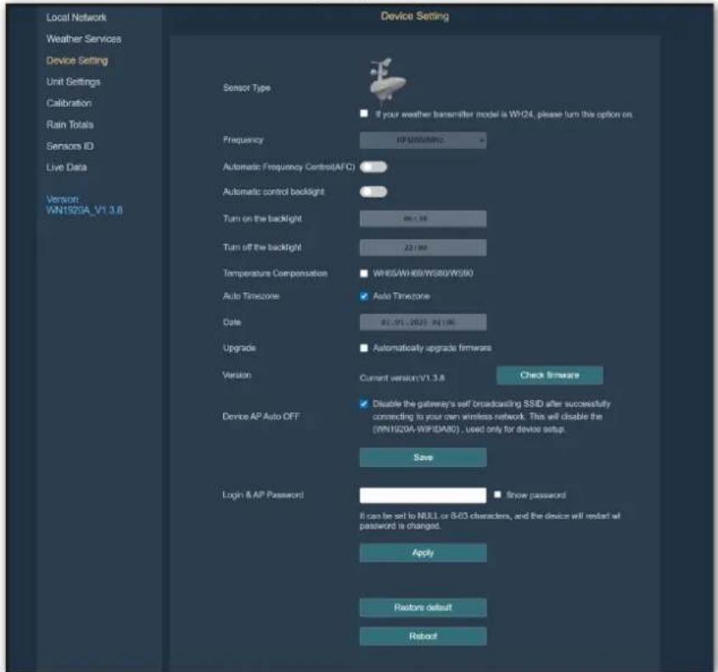
Task: Toggle Automatic control backlight switch
Action: click(373, 192)
